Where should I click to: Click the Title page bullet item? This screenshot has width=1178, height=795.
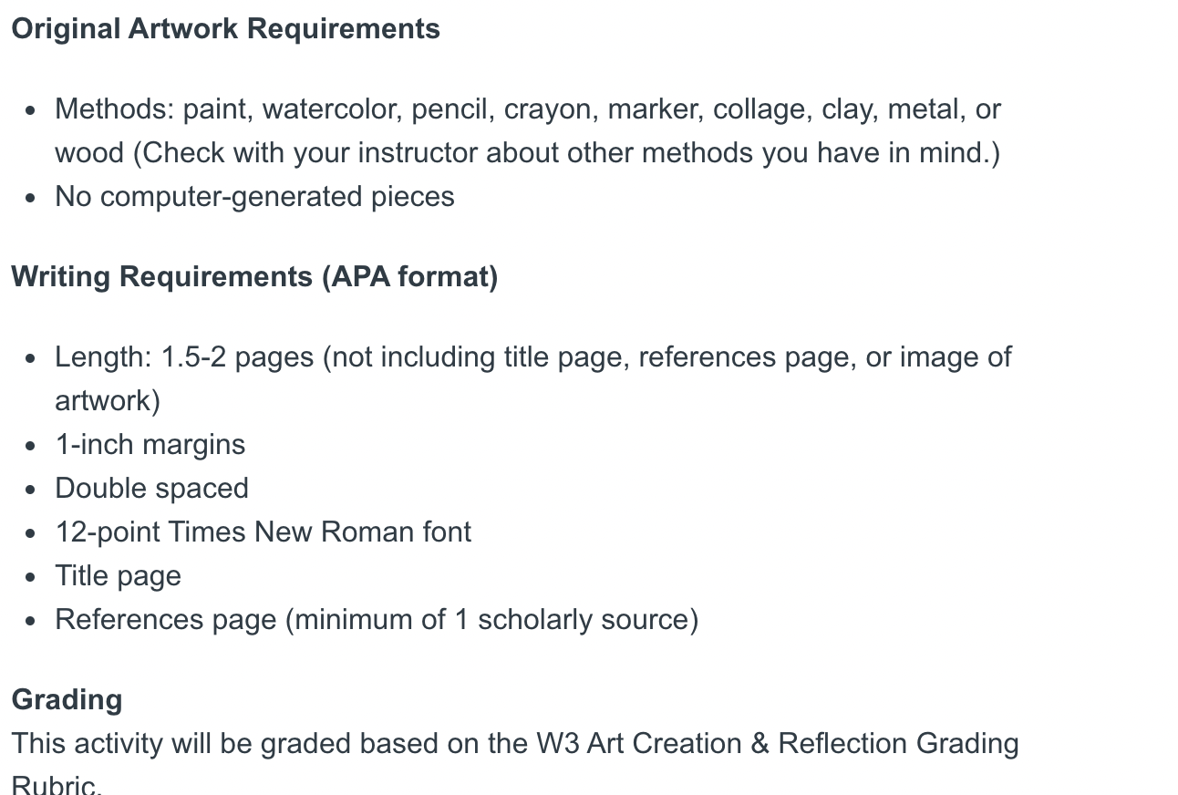pyautogui.click(x=118, y=576)
